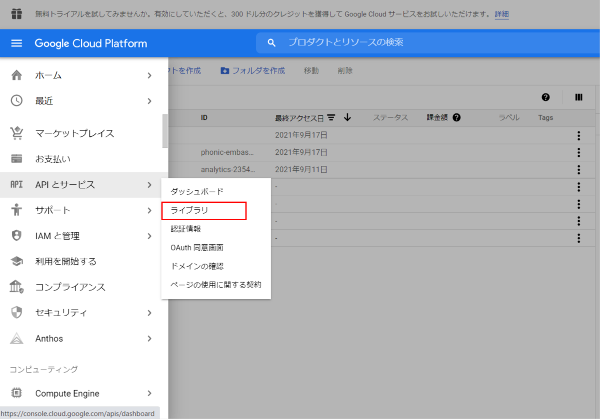This screenshot has width=600, height=419.
Task: Expand the IAM と管理 chevron
Action: point(149,236)
